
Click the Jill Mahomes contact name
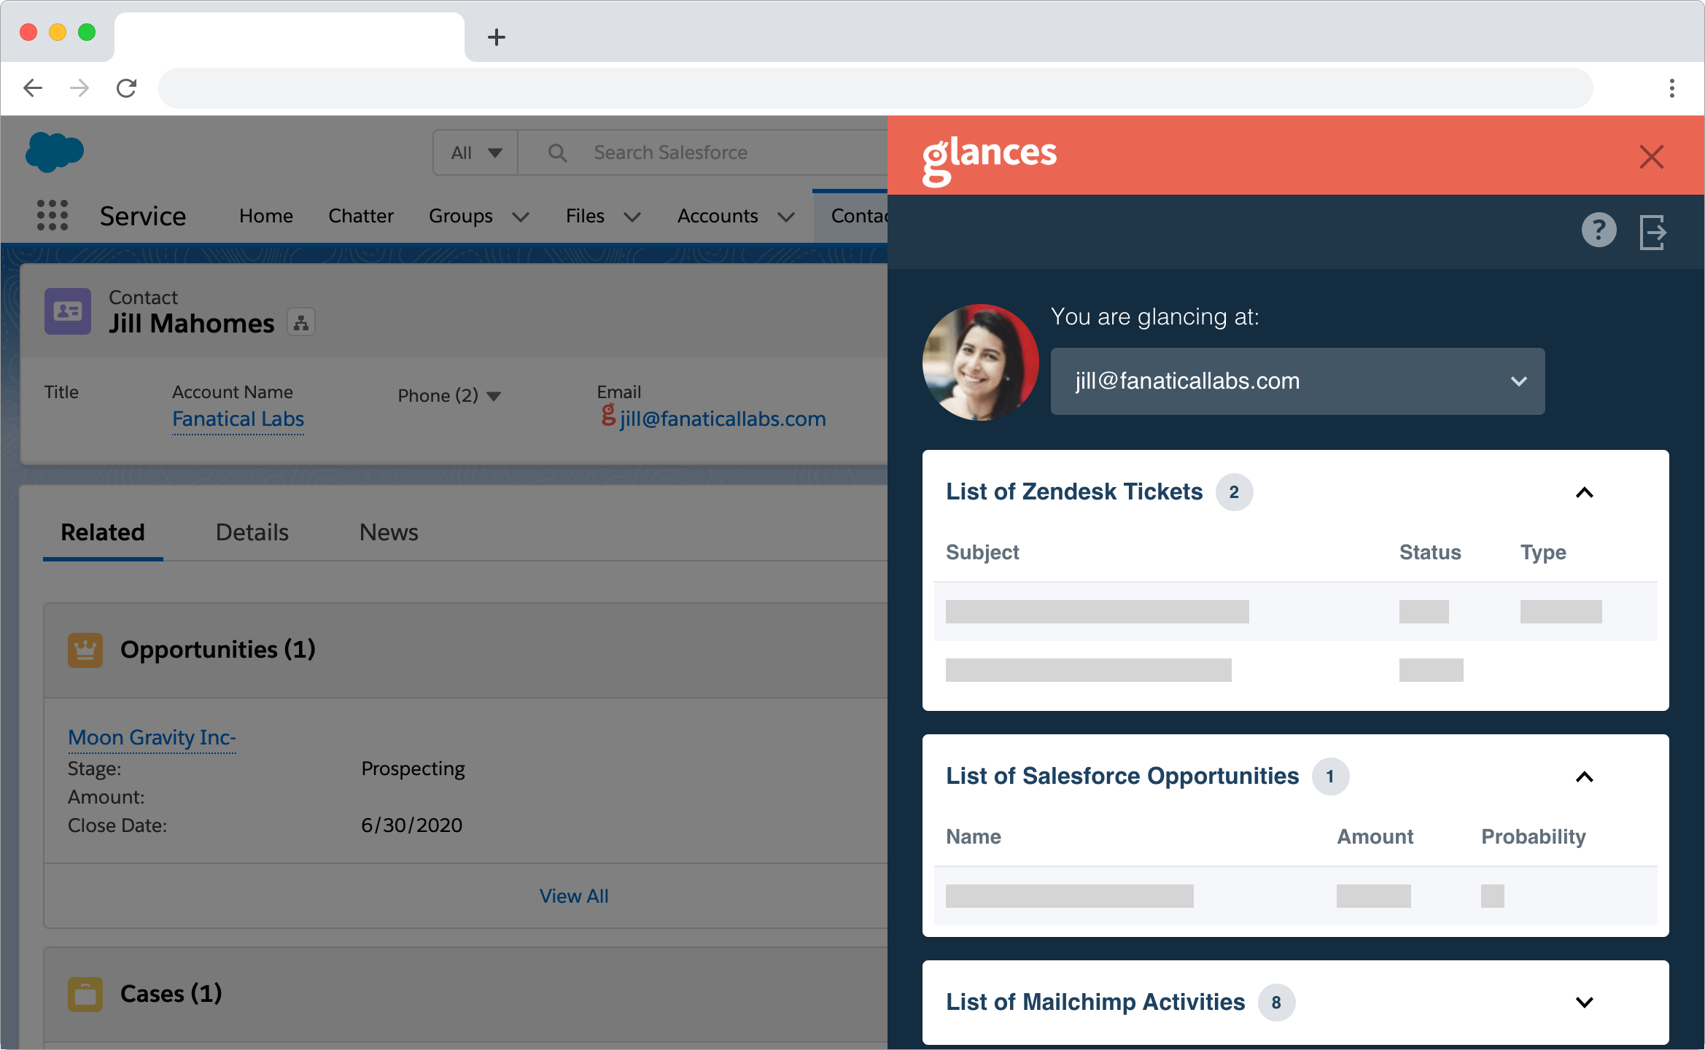[x=192, y=323]
